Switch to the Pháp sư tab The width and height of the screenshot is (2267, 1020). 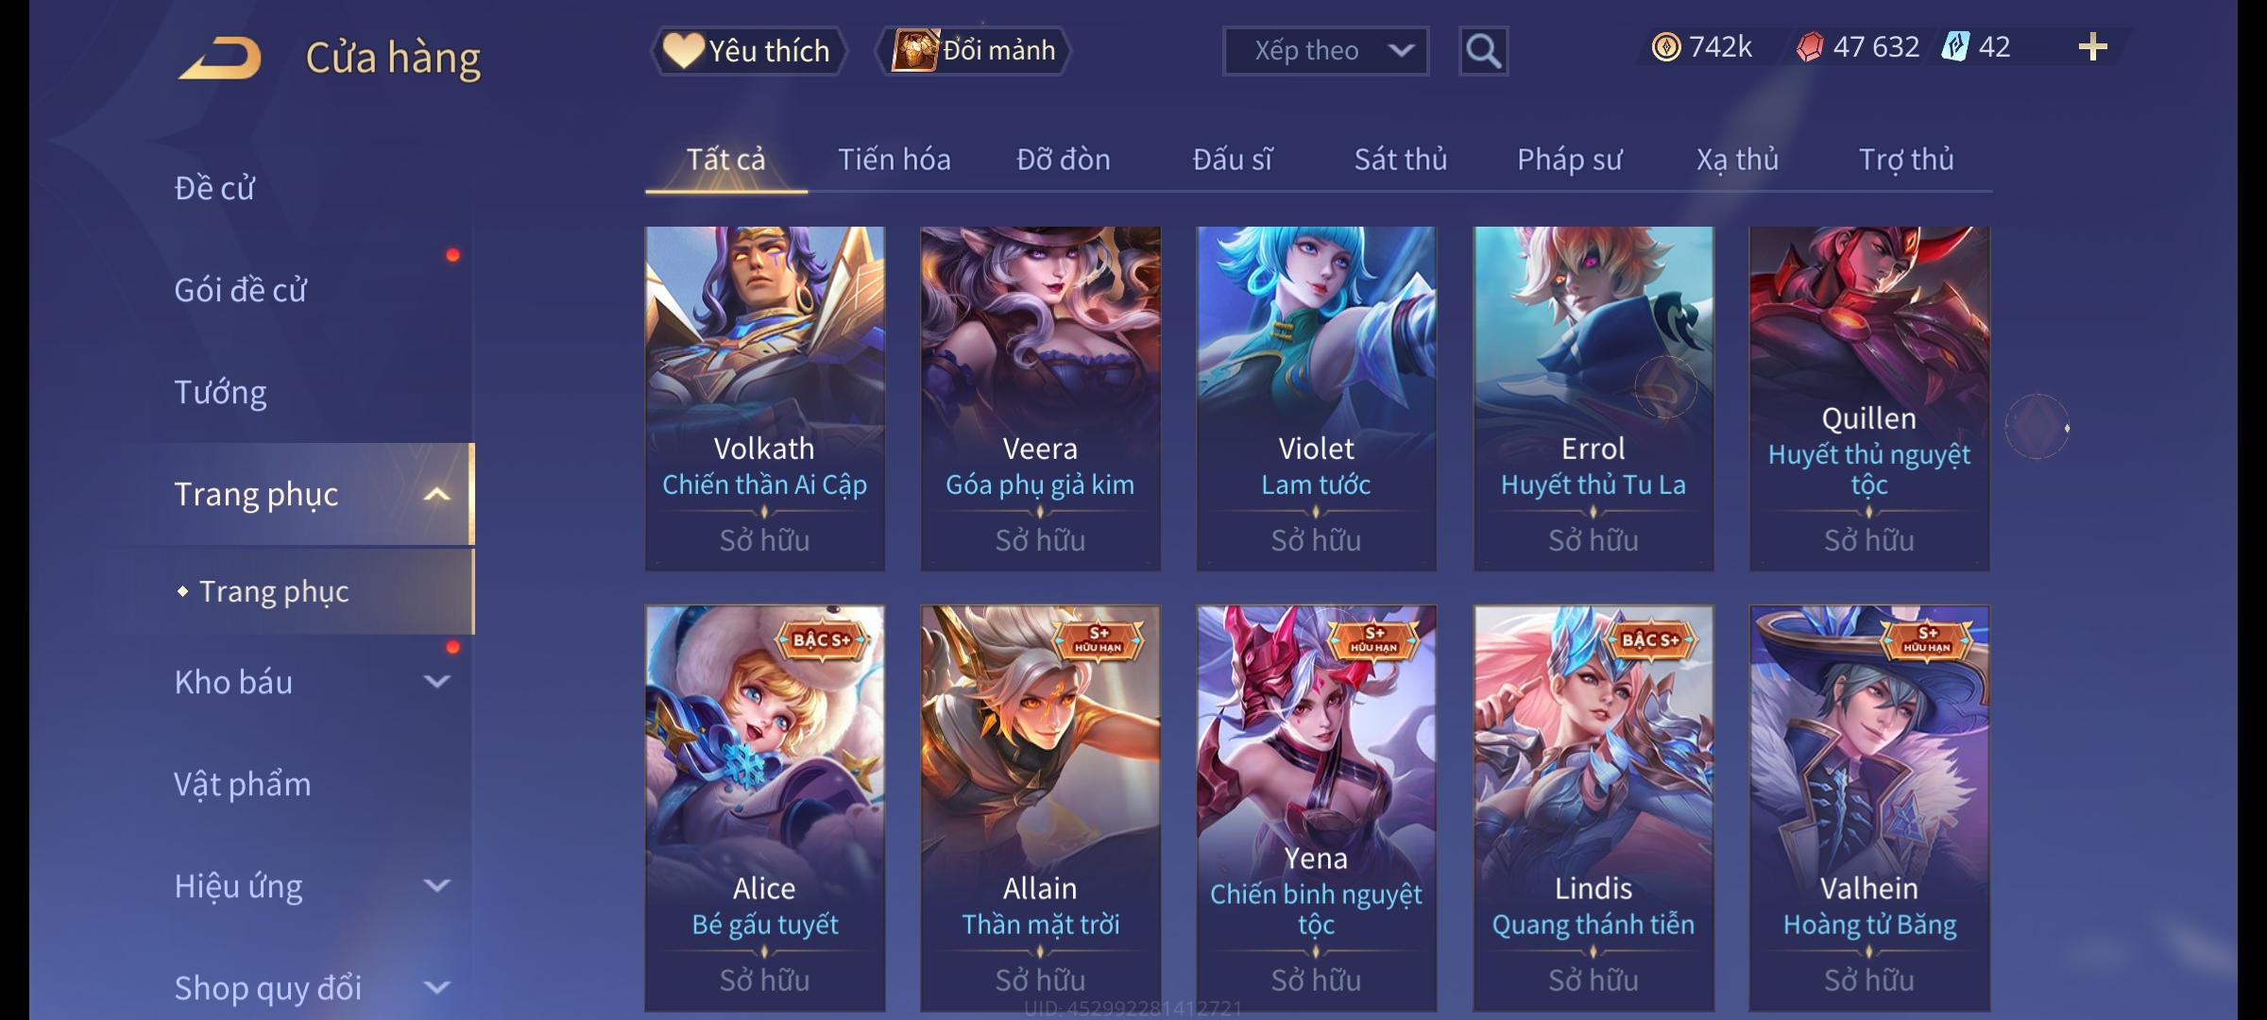pos(1569,160)
